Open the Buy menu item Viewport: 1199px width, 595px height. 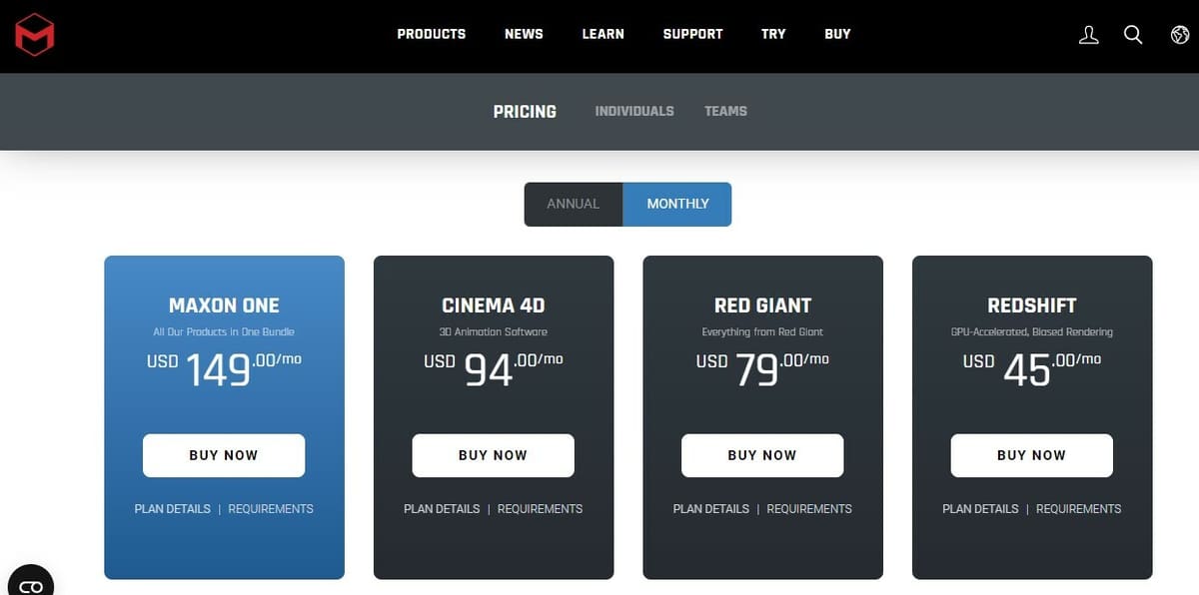(x=837, y=34)
